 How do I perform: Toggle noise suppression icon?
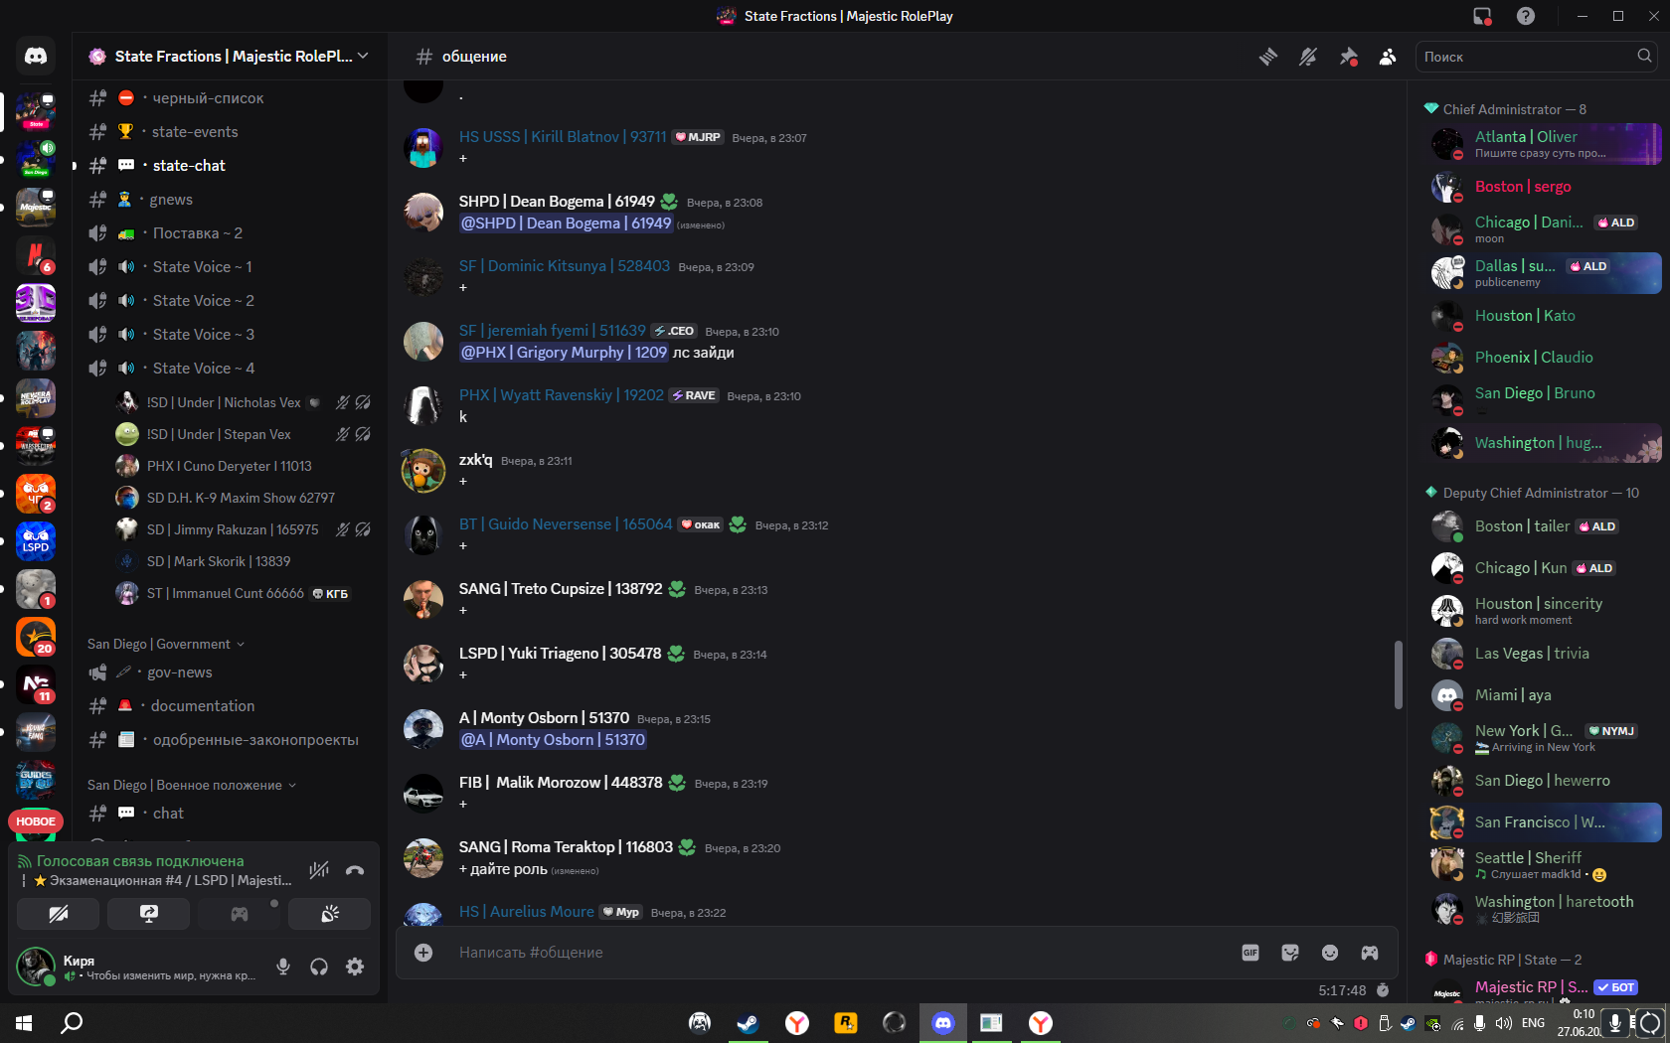pyautogui.click(x=319, y=870)
